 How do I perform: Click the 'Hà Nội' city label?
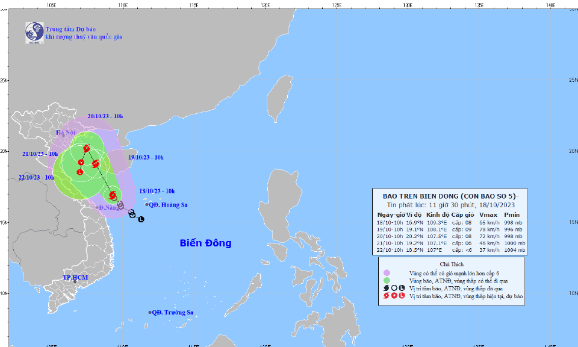pyautogui.click(x=66, y=133)
